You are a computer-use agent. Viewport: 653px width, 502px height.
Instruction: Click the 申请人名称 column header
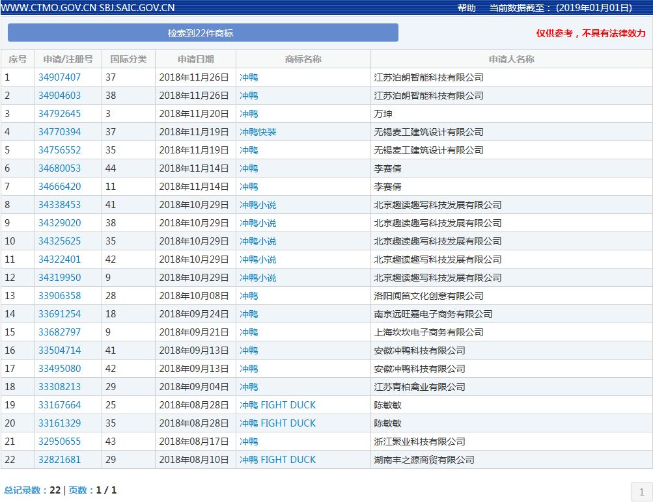click(512, 59)
